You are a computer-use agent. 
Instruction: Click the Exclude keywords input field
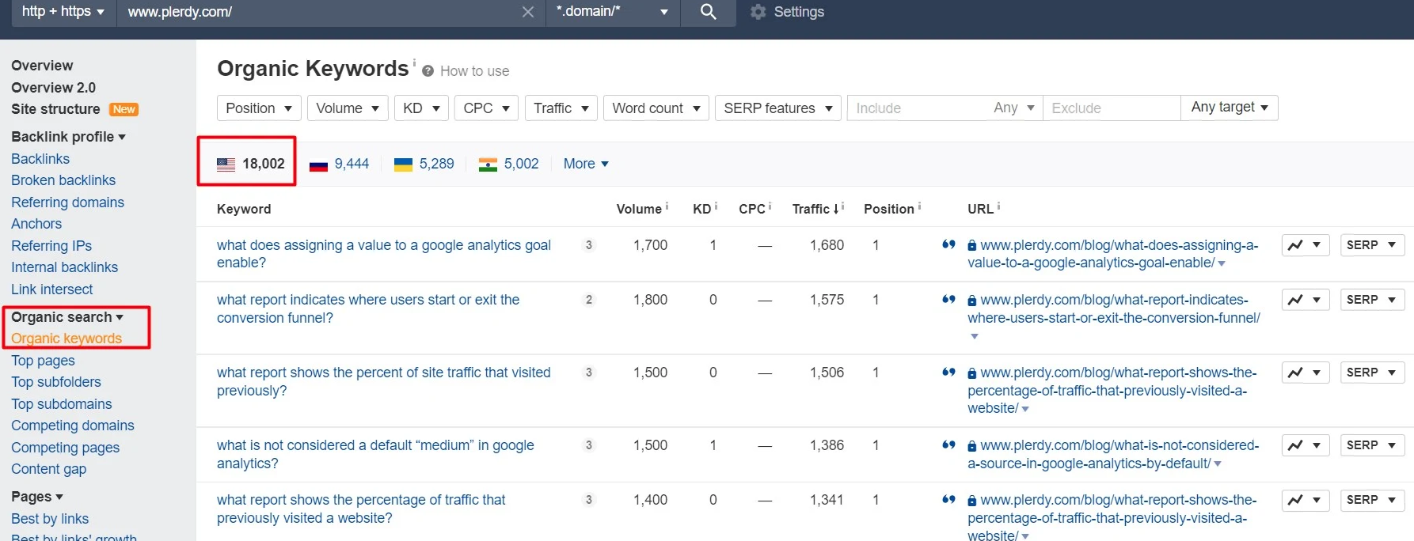click(1112, 108)
